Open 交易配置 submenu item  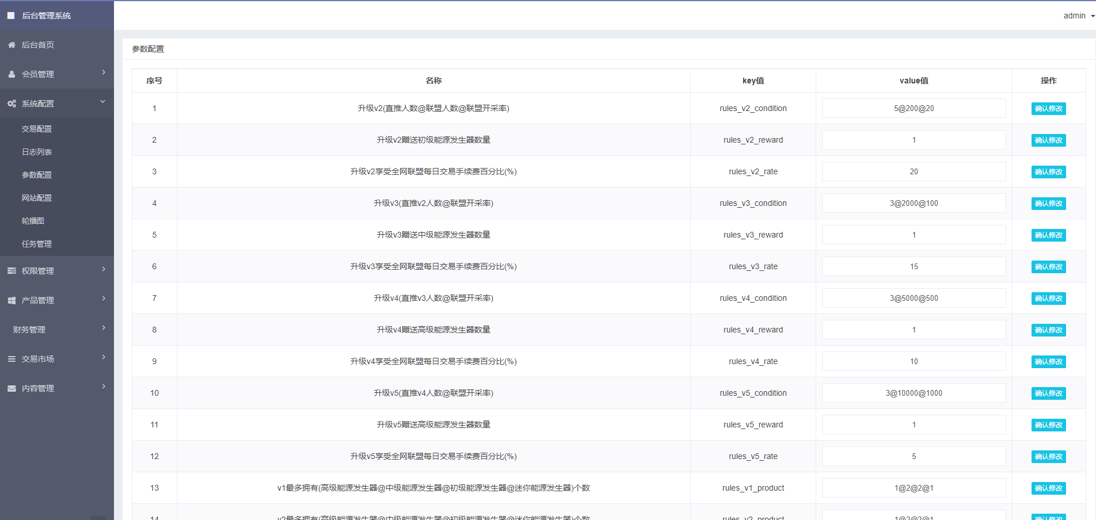point(37,129)
